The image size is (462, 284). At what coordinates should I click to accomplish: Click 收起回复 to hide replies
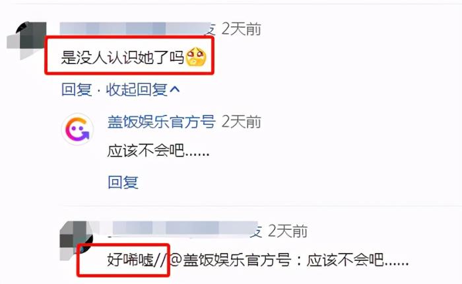click(x=137, y=89)
